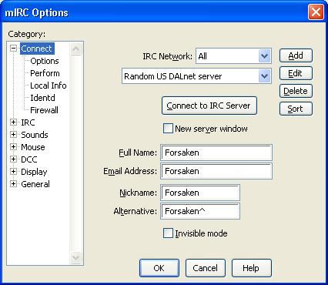
Task: Click the category list scroll up arrow
Action: (76, 49)
